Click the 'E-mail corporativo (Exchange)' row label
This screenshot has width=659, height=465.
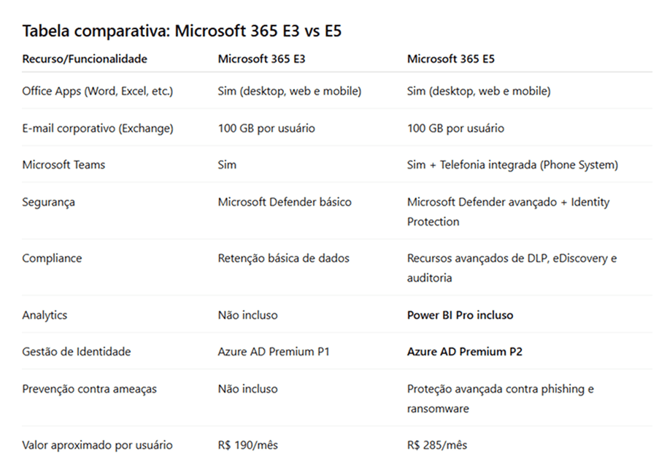click(98, 128)
